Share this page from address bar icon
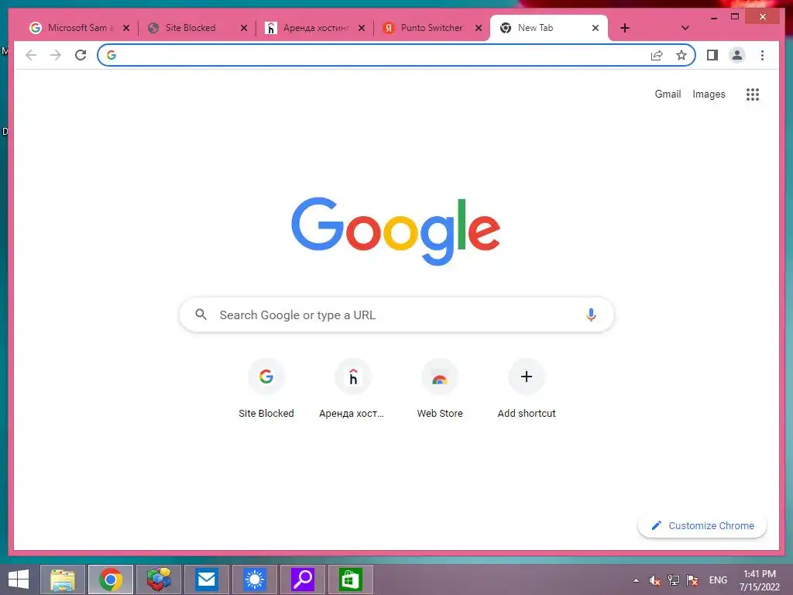Viewport: 793px width, 595px height. pyautogui.click(x=657, y=55)
